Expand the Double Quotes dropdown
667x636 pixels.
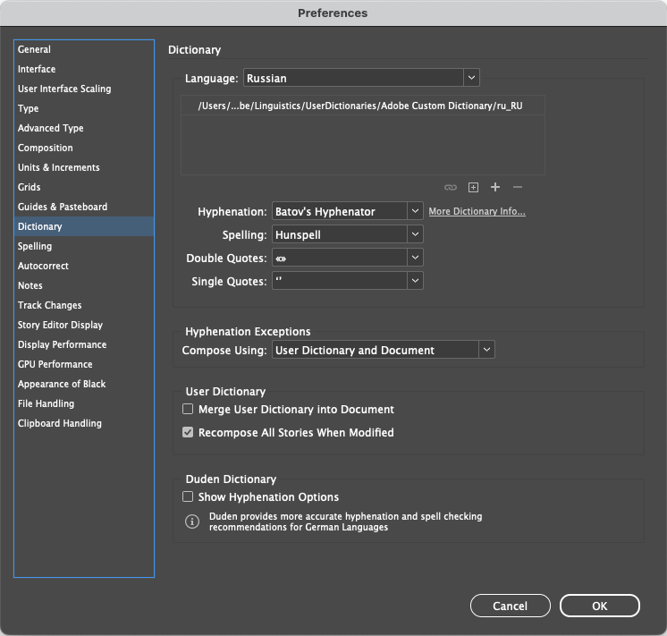(348, 258)
